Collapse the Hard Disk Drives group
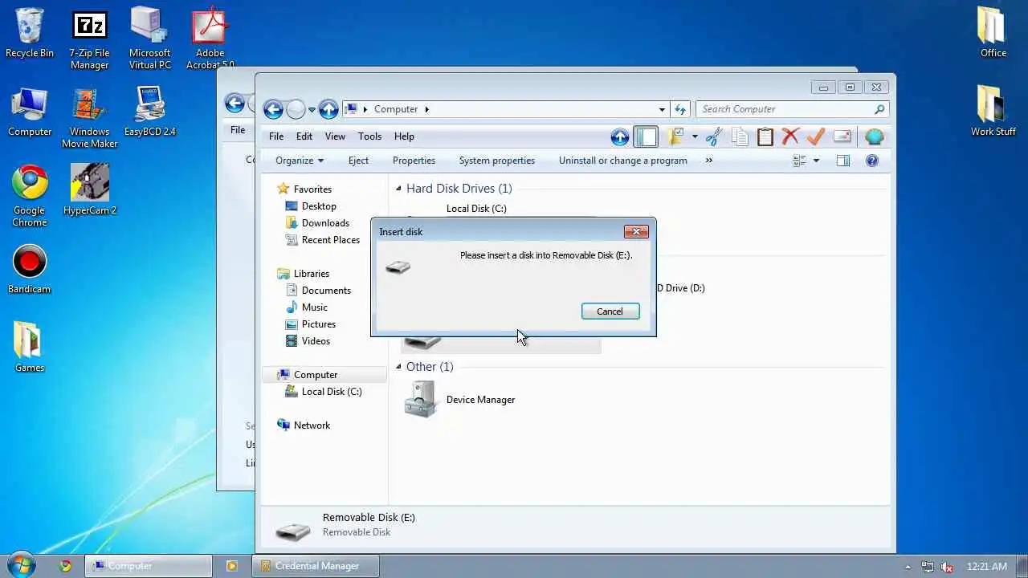 (398, 189)
